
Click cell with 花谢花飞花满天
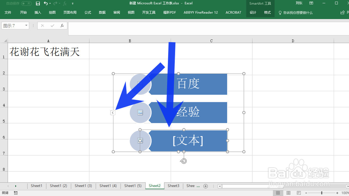coord(49,51)
